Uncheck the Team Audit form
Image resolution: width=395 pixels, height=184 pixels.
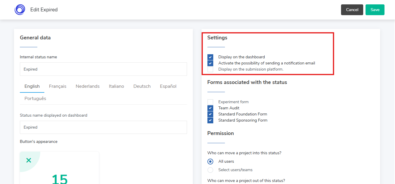point(210,108)
